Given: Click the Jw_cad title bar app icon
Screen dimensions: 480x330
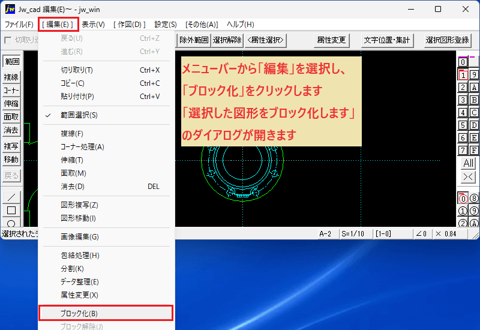Looking at the screenshot, I should pyautogui.click(x=10, y=9).
